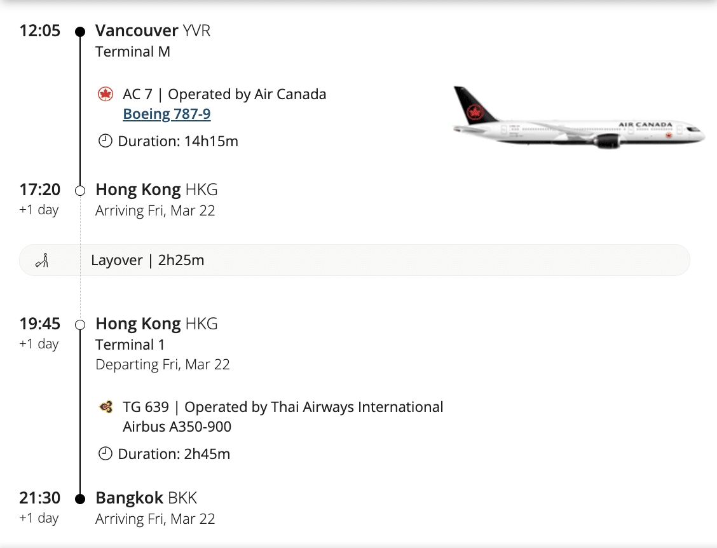Viewport: 717px width, 548px height.
Task: Select the Vancouver YVR airport heading
Action: tap(153, 31)
